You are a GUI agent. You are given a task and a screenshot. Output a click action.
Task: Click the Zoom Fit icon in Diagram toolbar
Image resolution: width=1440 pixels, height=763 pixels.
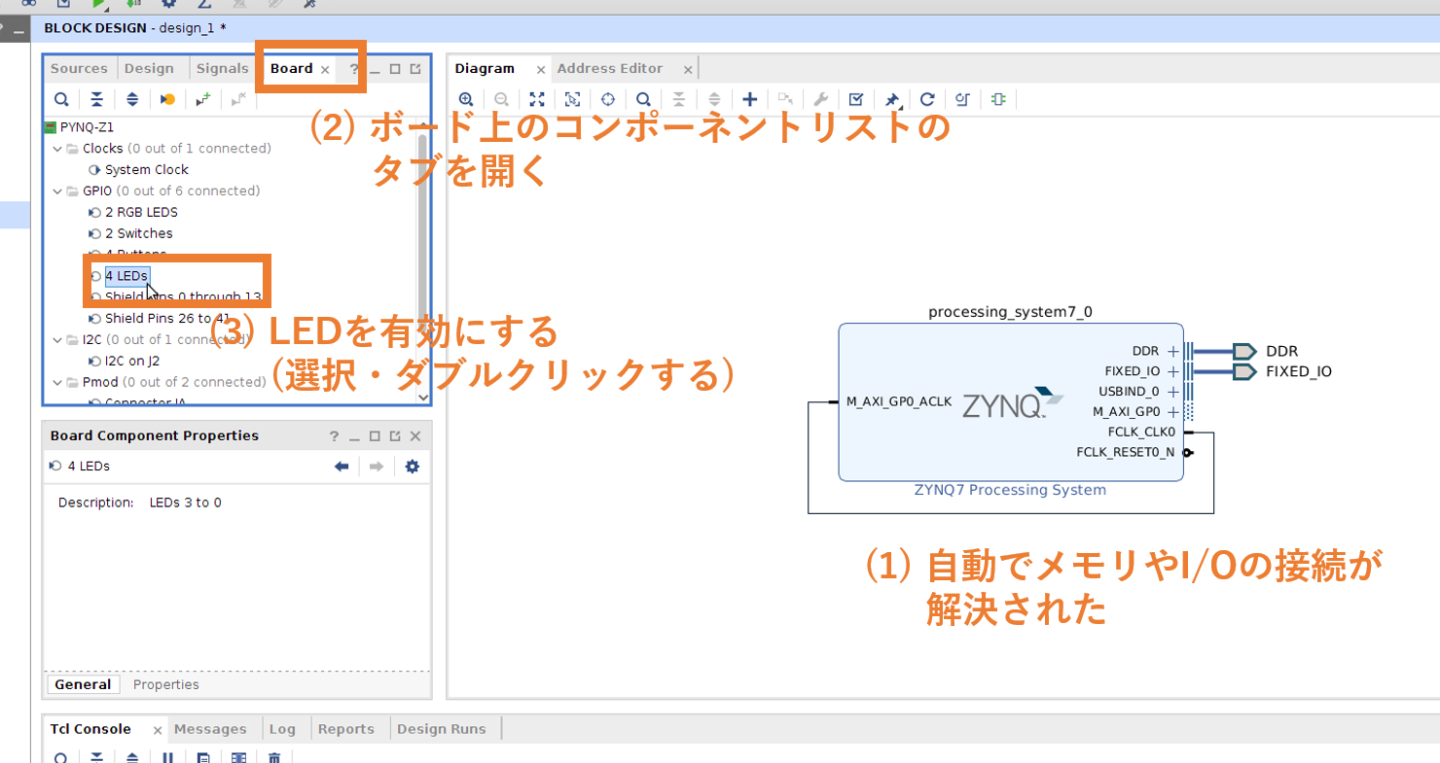coord(537,98)
